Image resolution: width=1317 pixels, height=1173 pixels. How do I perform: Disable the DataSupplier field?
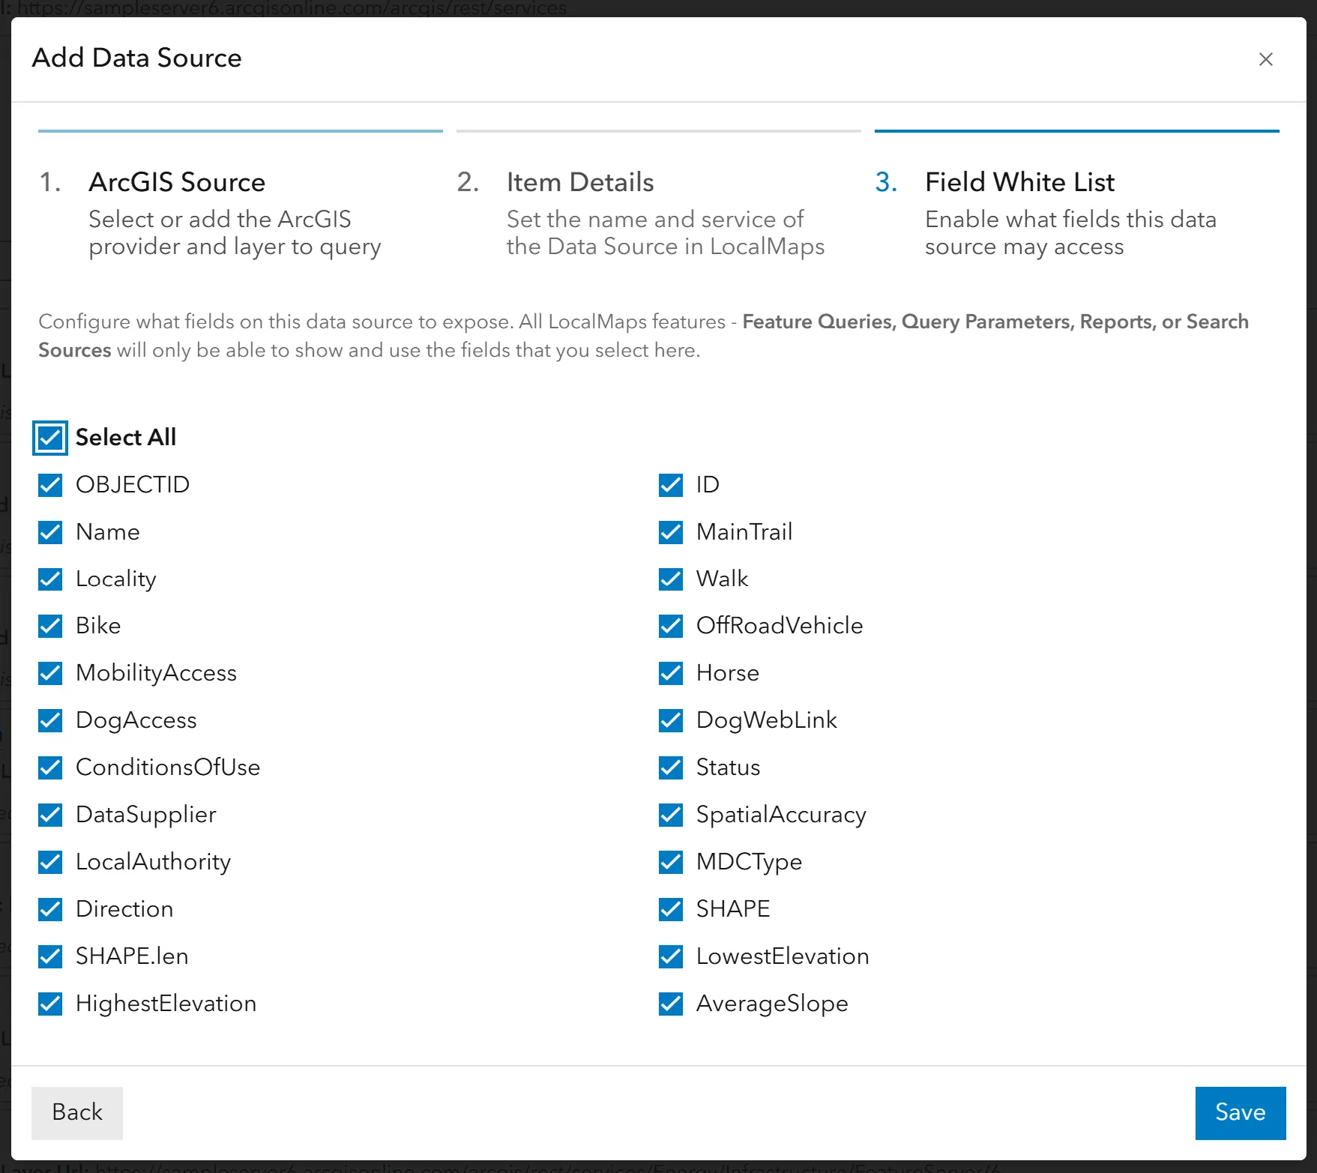pos(50,815)
